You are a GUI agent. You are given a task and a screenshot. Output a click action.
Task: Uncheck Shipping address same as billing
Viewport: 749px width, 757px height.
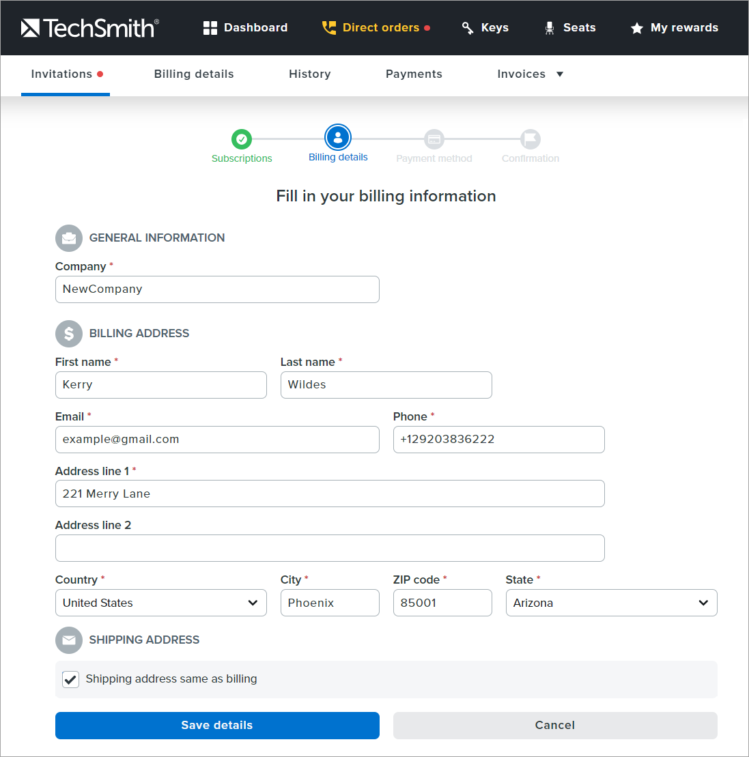coord(71,679)
